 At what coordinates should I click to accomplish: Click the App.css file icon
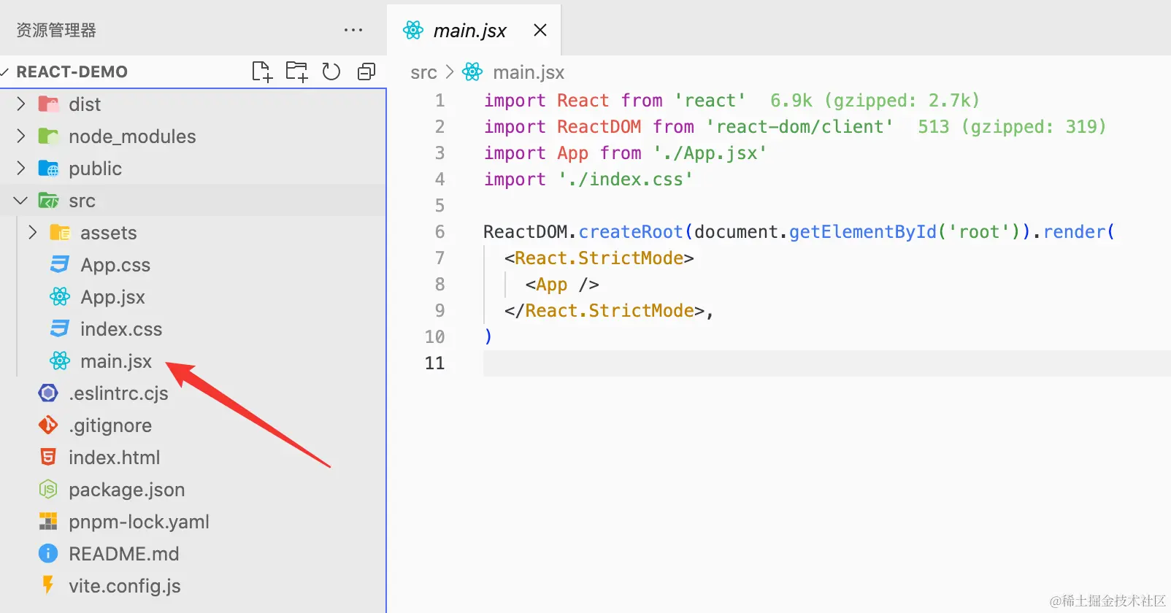(60, 265)
